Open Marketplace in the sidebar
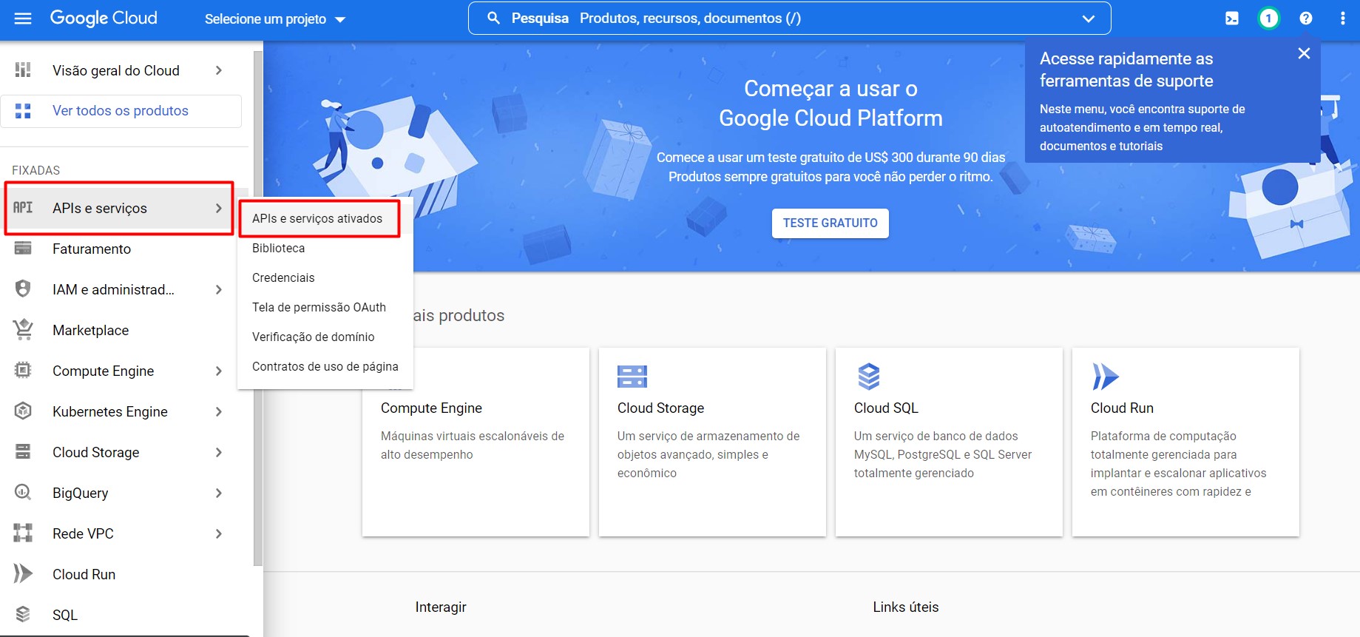Viewport: 1360px width, 637px height. (91, 330)
